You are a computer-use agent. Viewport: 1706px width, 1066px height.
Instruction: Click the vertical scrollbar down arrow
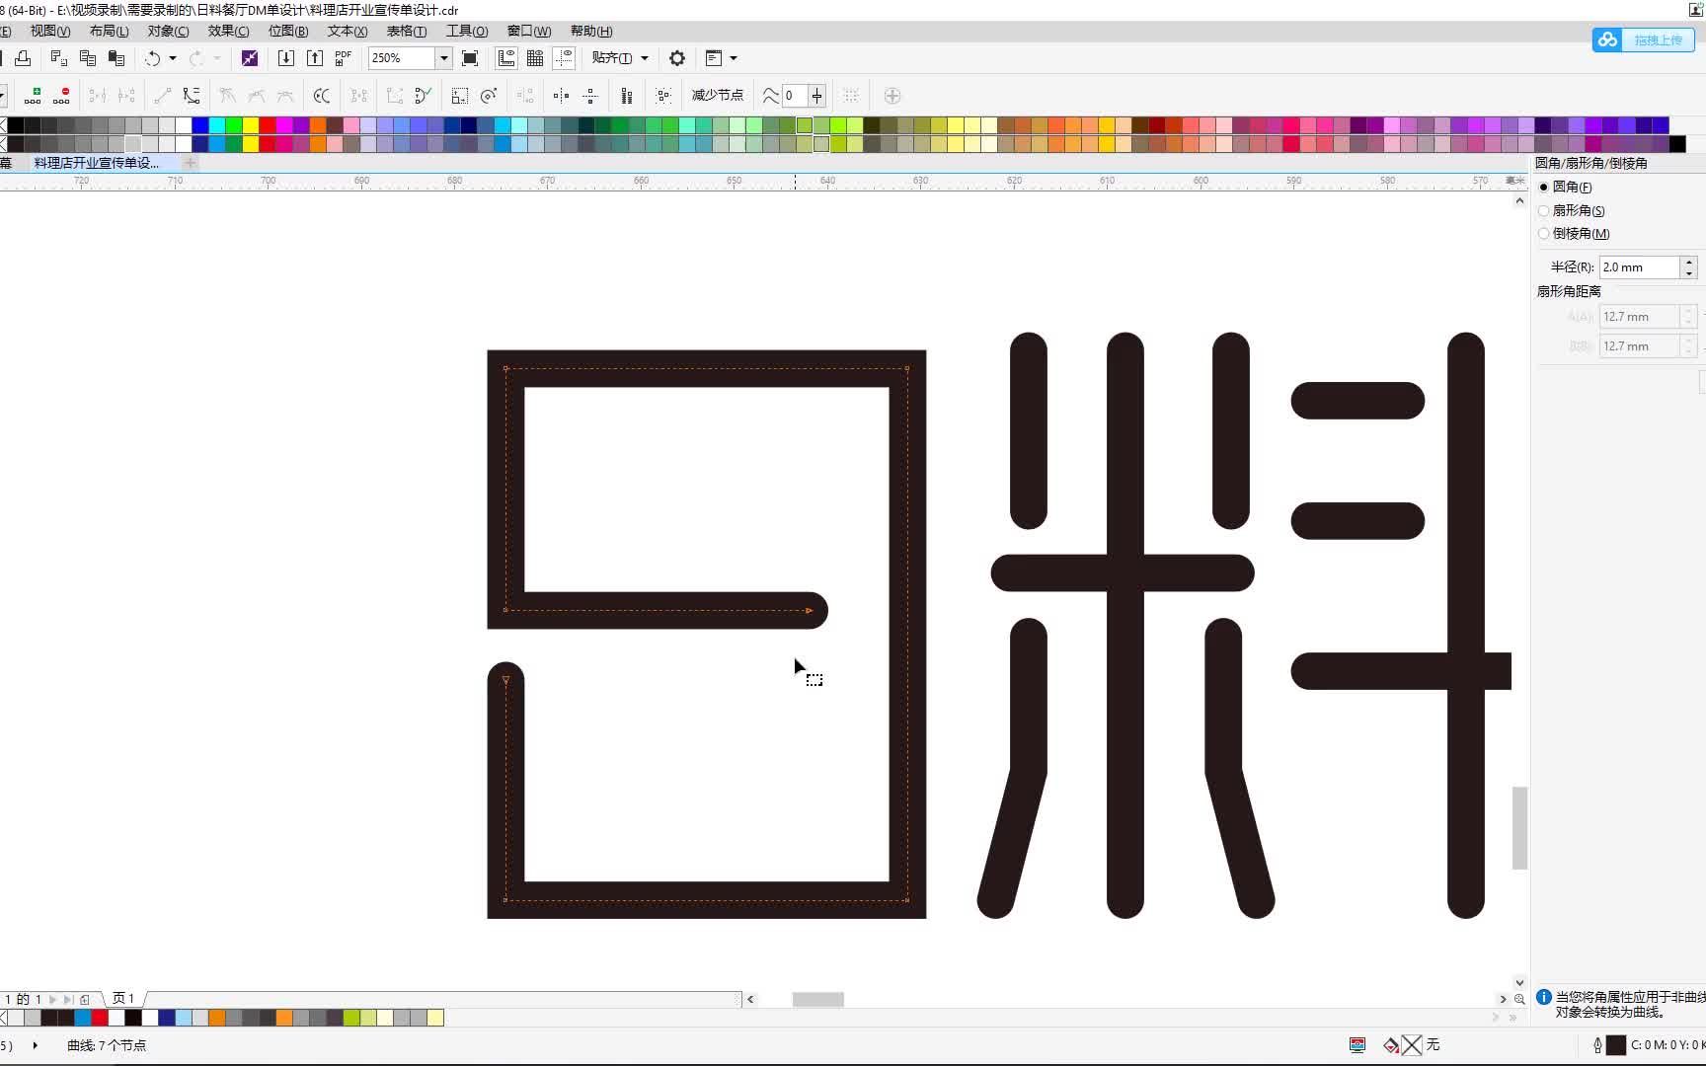pyautogui.click(x=1519, y=982)
